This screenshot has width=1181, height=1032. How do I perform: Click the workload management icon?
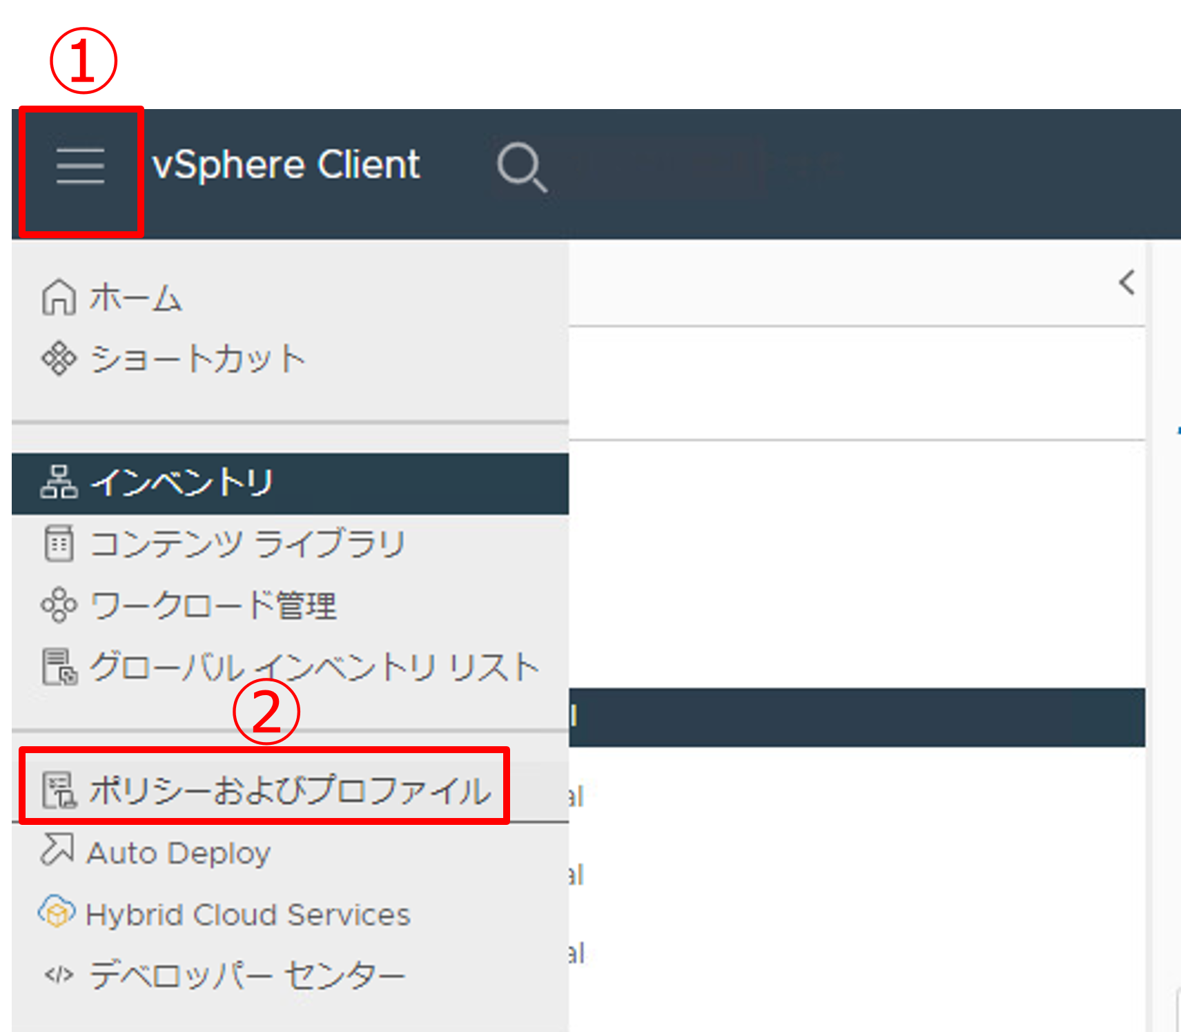pos(59,605)
